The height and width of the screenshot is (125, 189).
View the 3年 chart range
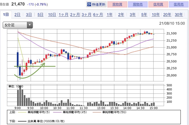(x=133, y=15)
